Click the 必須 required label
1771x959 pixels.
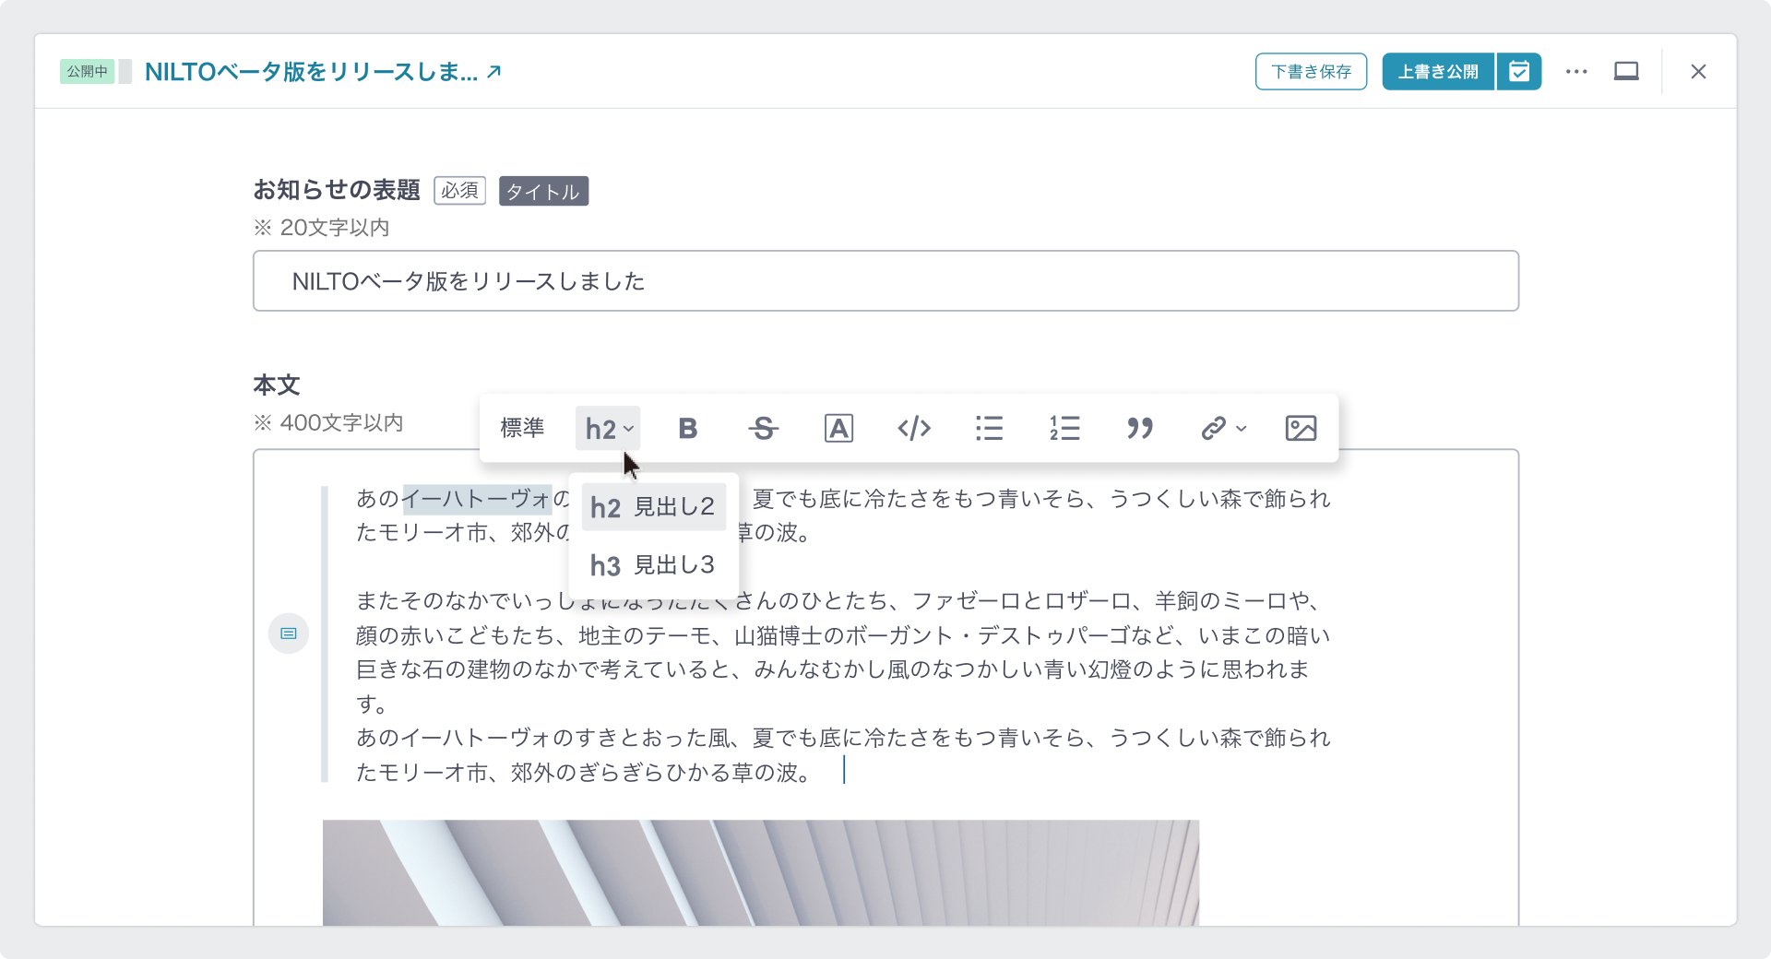[459, 191]
